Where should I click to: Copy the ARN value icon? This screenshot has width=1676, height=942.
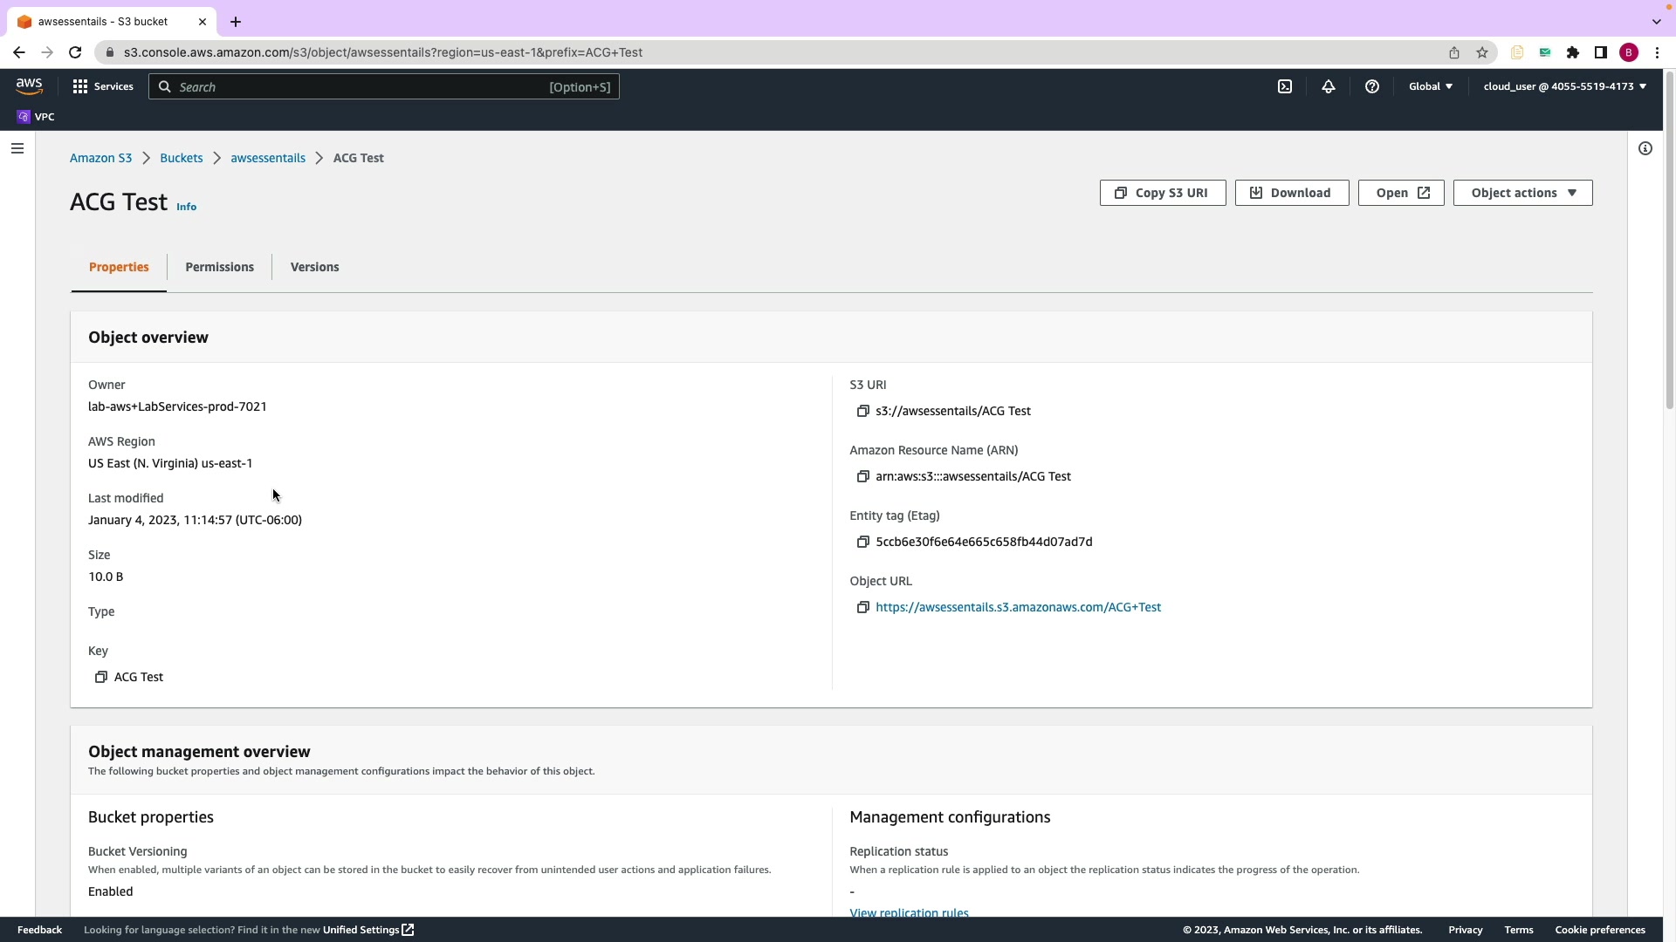(x=862, y=476)
